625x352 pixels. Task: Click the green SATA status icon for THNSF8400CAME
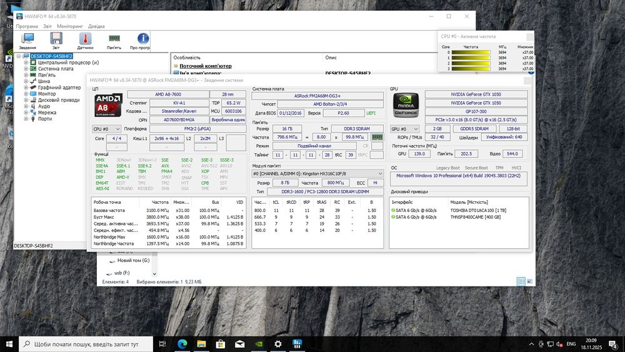coord(393,217)
